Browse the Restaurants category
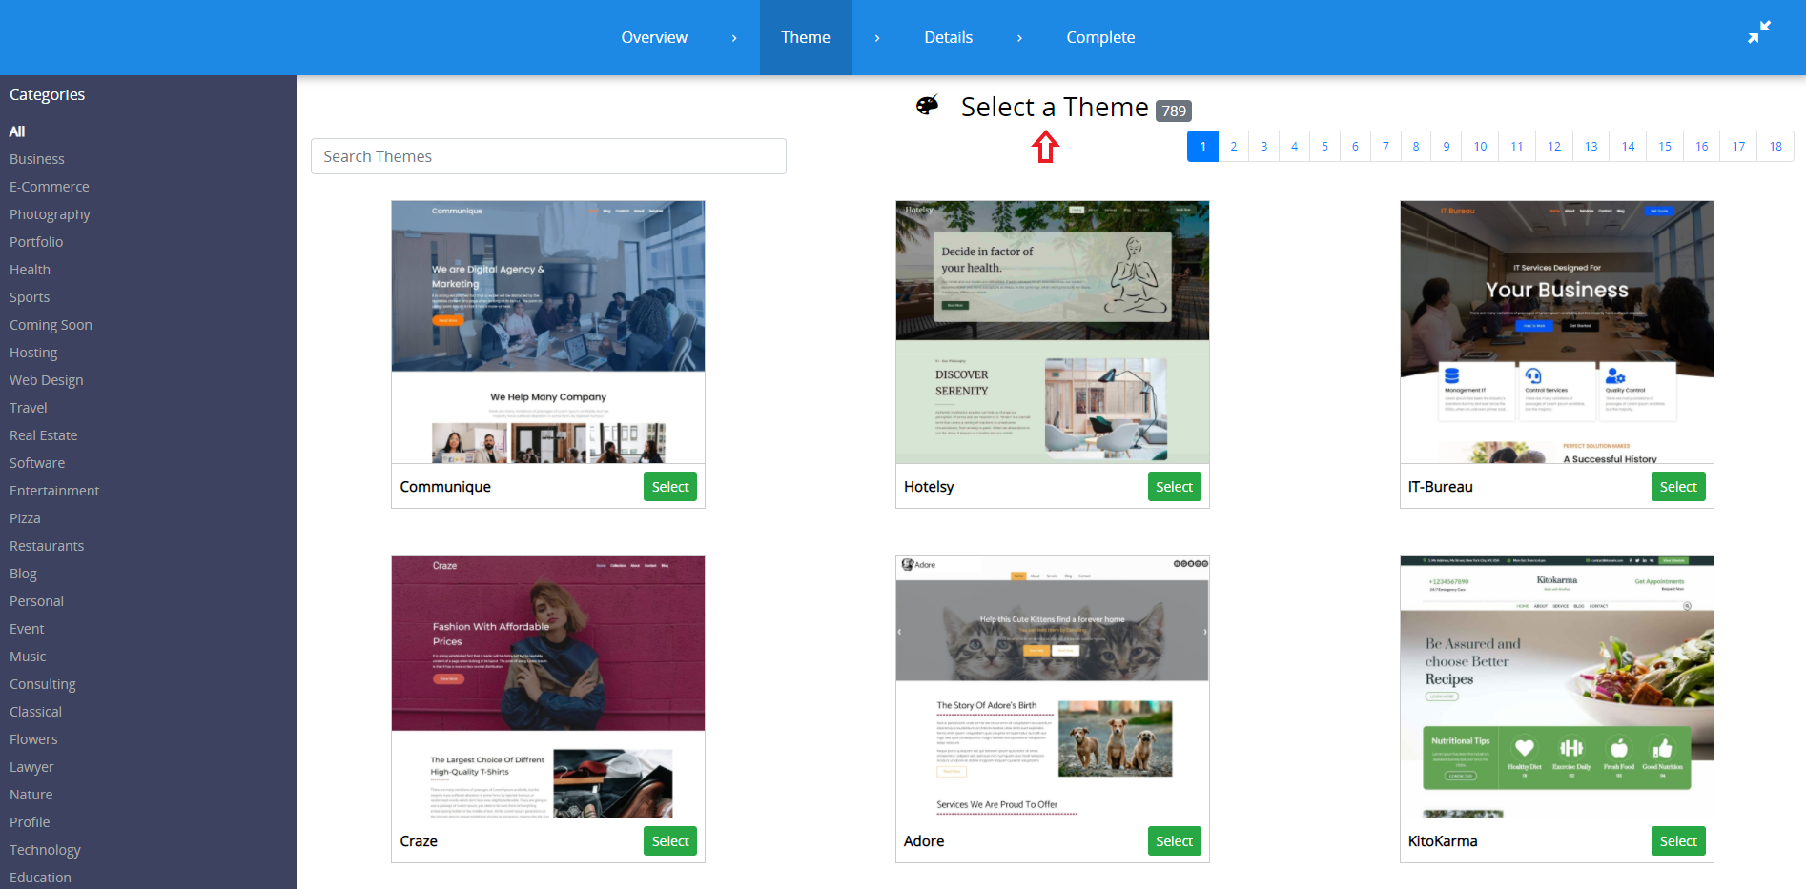1806x889 pixels. coord(47,546)
